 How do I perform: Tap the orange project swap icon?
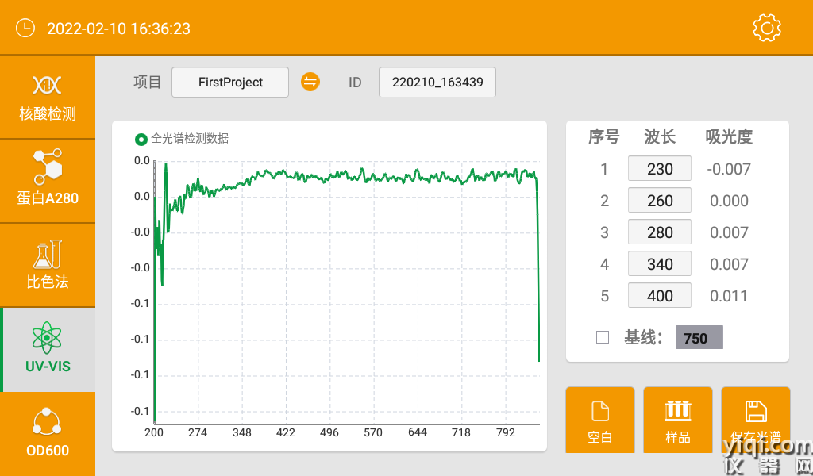coord(310,82)
